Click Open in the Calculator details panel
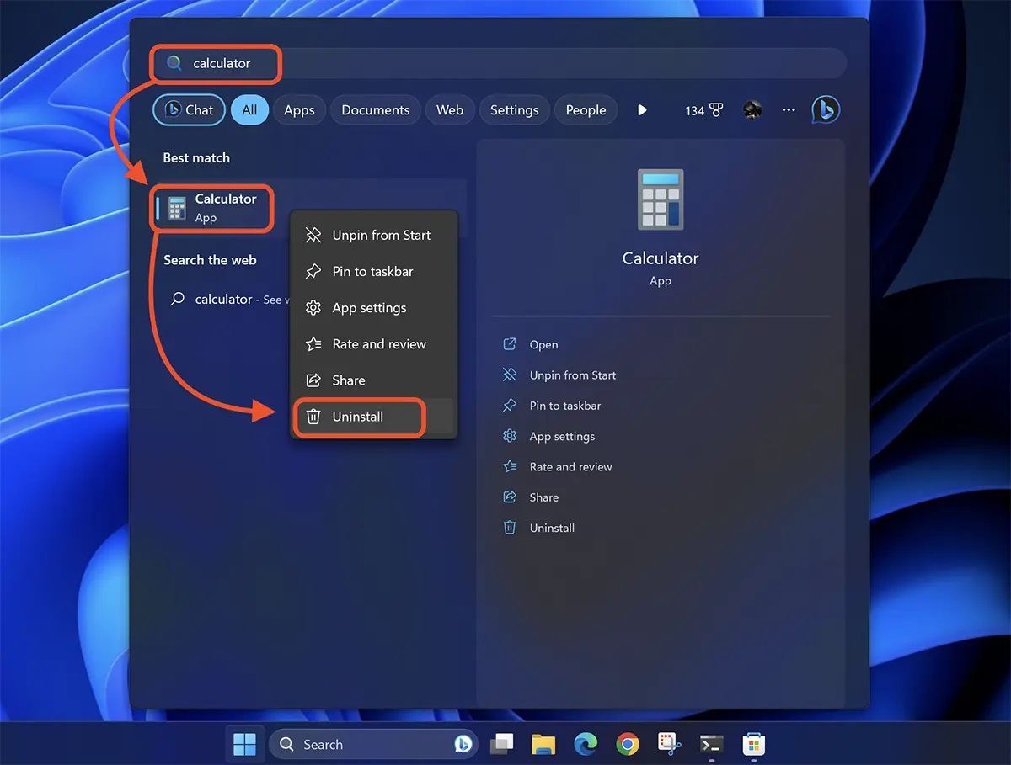This screenshot has height=765, width=1011. 530,345
